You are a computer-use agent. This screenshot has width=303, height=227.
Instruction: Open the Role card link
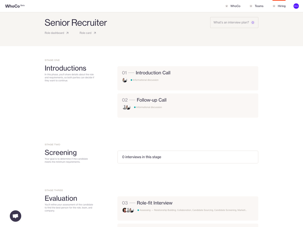[88, 33]
